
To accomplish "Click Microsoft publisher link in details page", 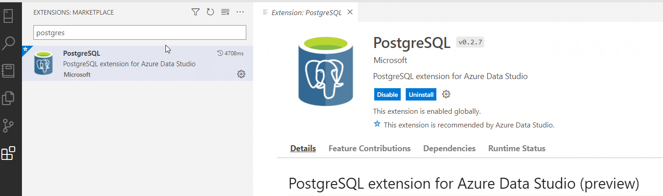I will click(390, 60).
